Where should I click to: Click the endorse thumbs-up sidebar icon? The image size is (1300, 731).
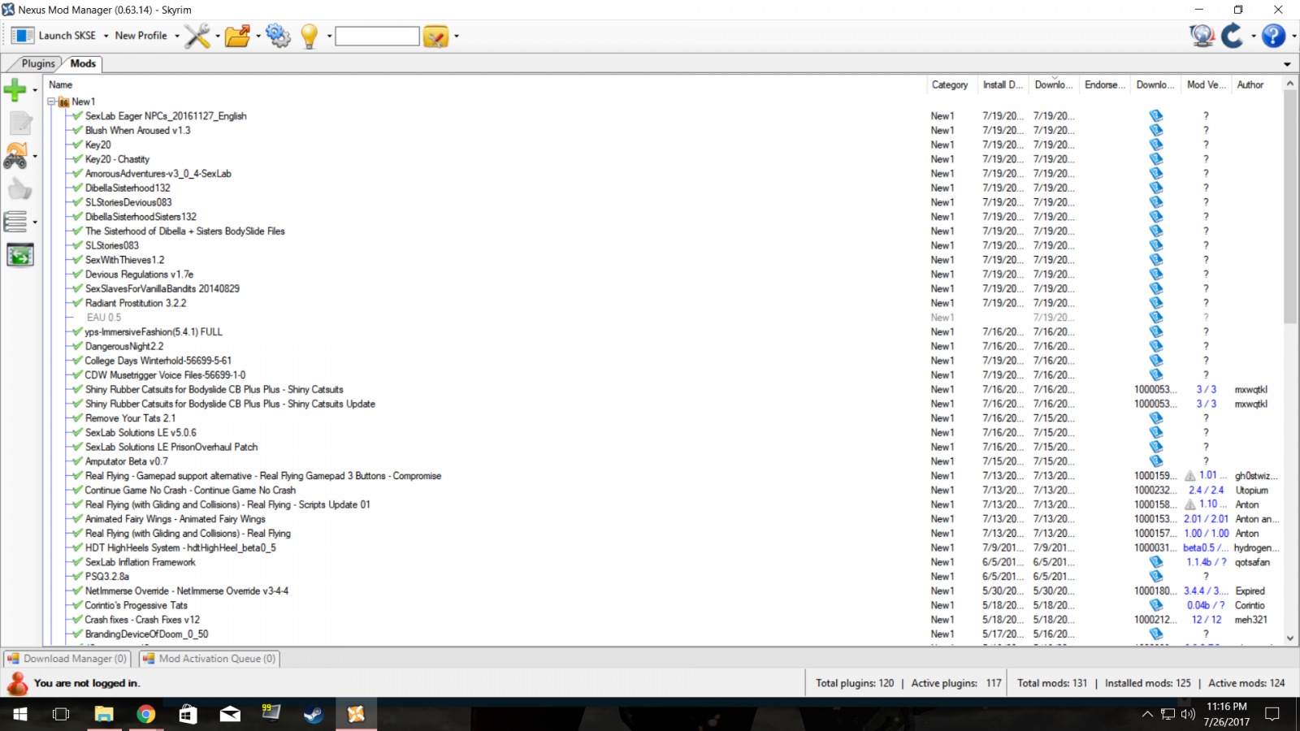pyautogui.click(x=19, y=189)
